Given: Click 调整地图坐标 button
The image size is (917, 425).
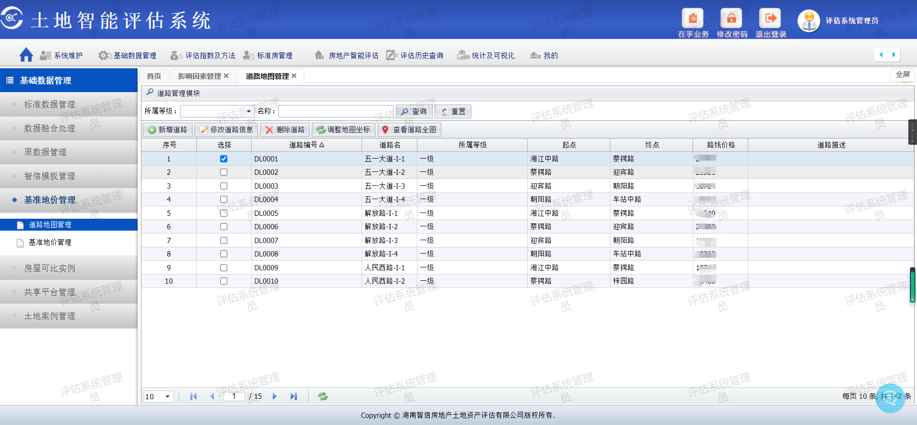Looking at the screenshot, I should coord(343,130).
